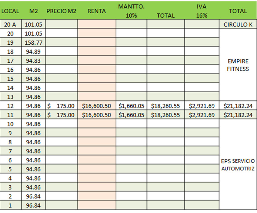Select the MANTTO. 10% header cell
This screenshot has width=257, height=213.
click(131, 11)
